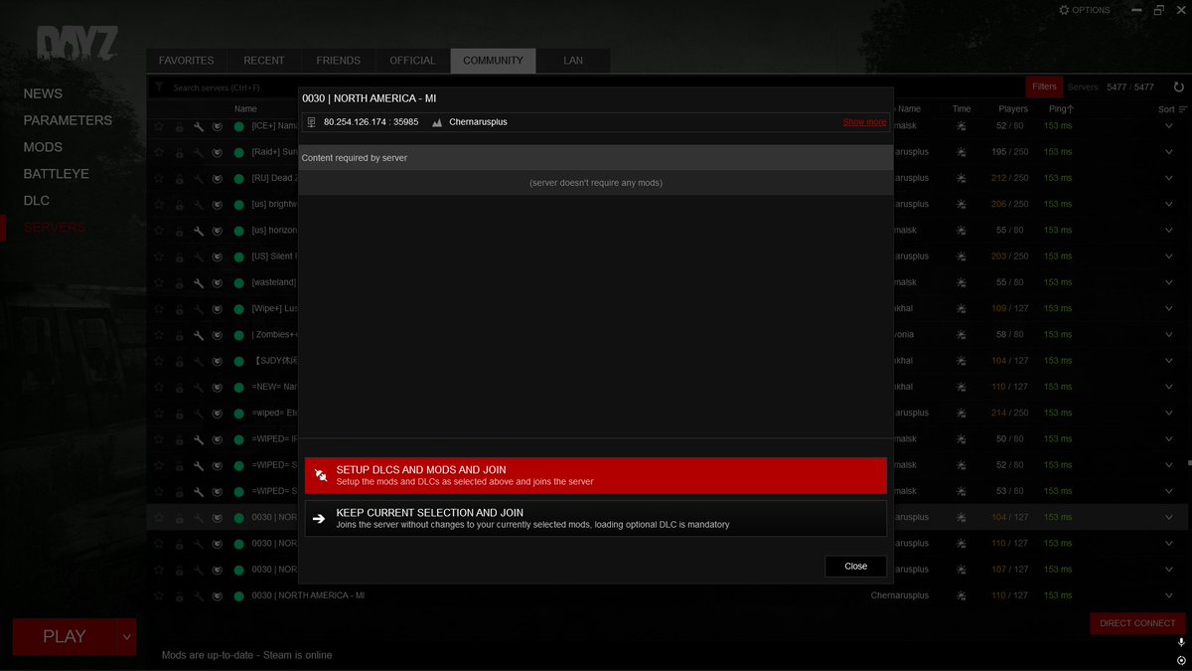Viewport: 1192px width, 671px height.
Task: Click the lock icon on the =wiped= Et row
Action: (180, 413)
